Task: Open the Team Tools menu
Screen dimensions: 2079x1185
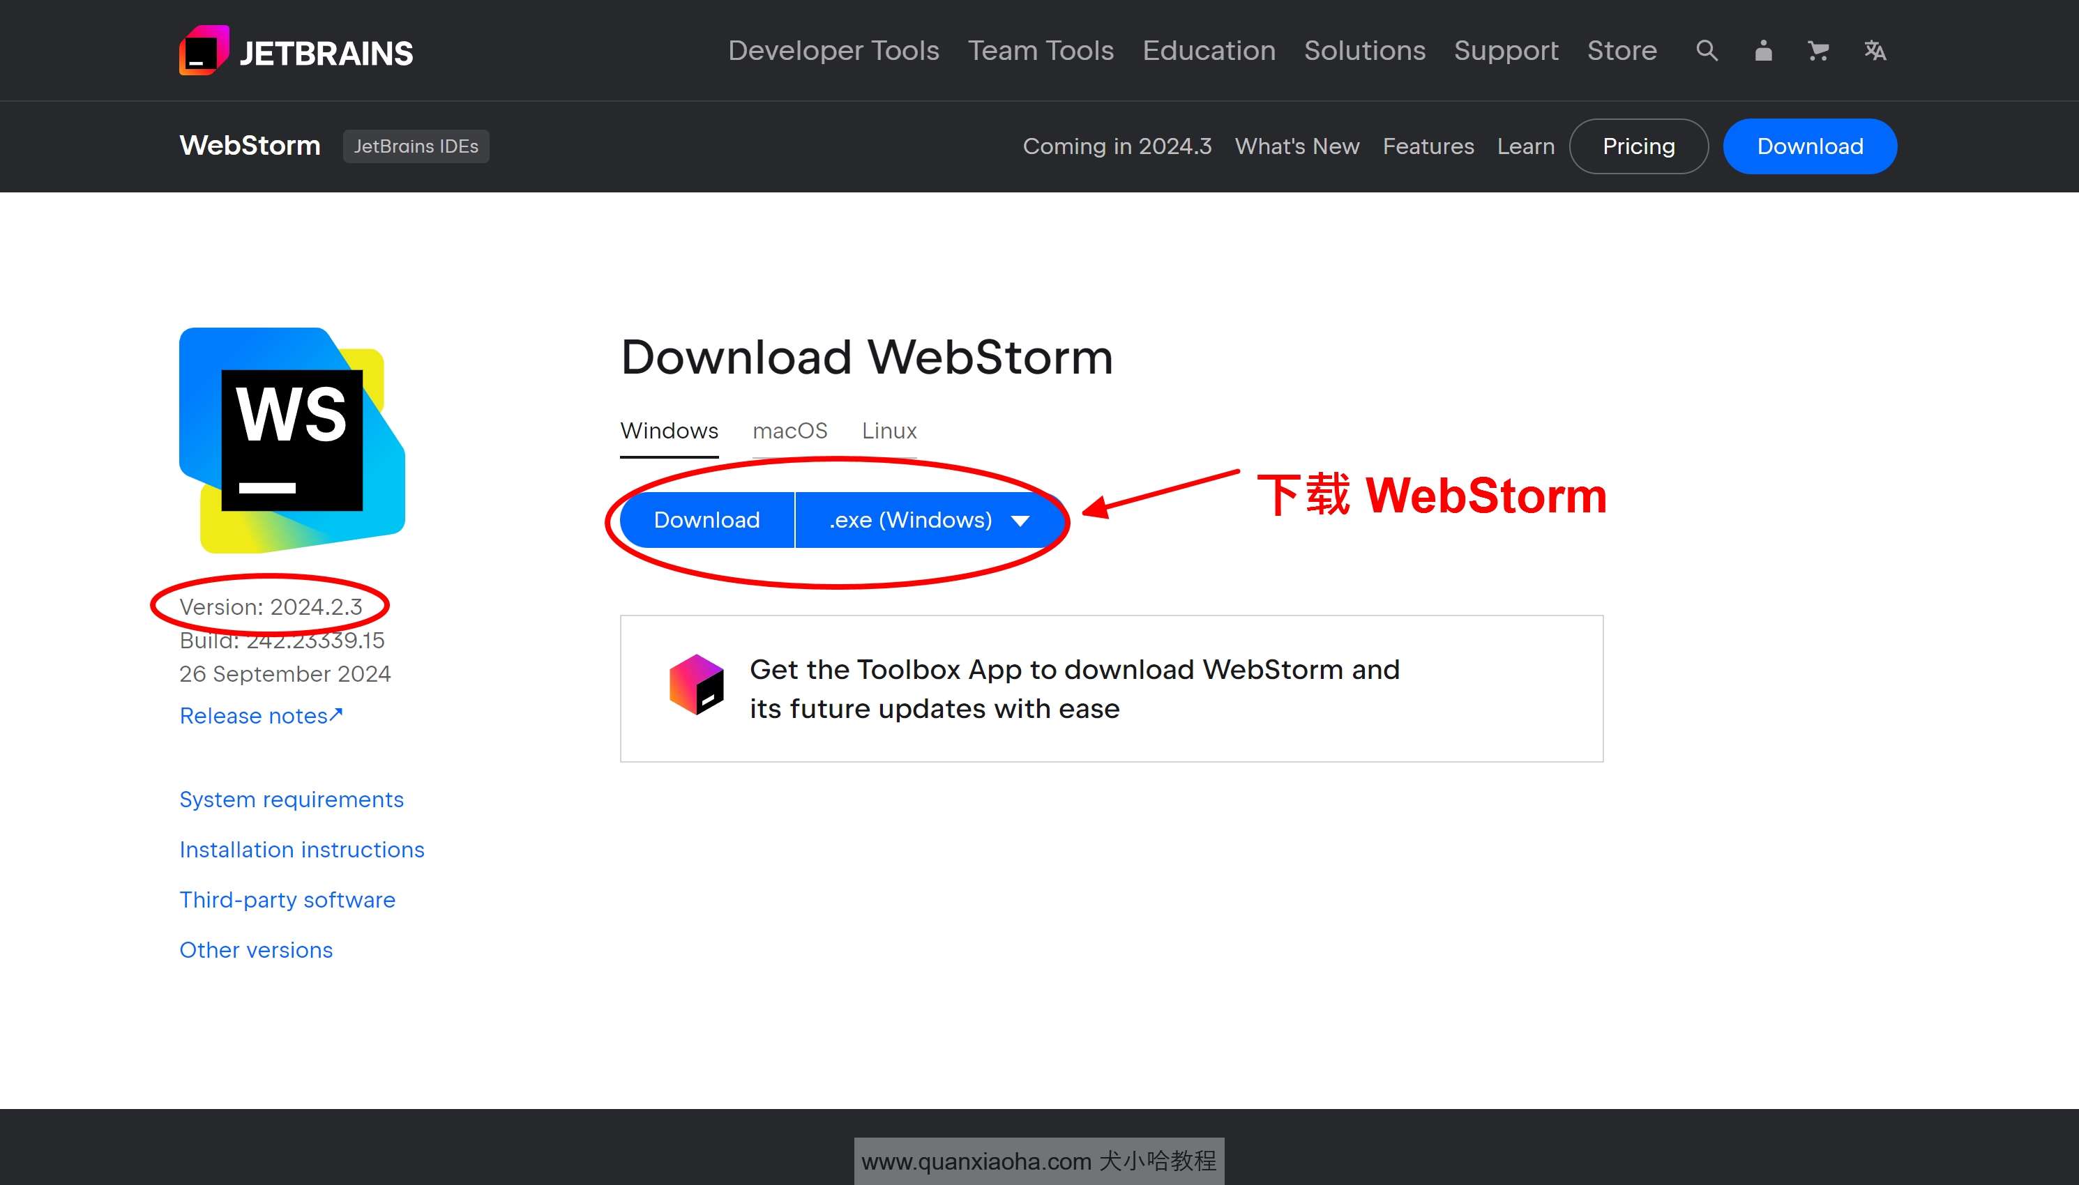Action: [1041, 50]
